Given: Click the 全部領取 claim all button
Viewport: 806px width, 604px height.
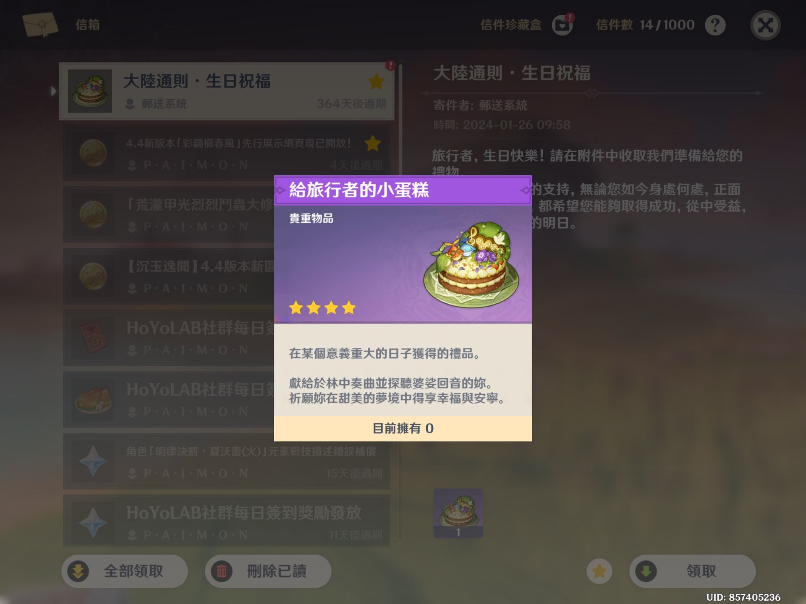Looking at the screenshot, I should 125,571.
